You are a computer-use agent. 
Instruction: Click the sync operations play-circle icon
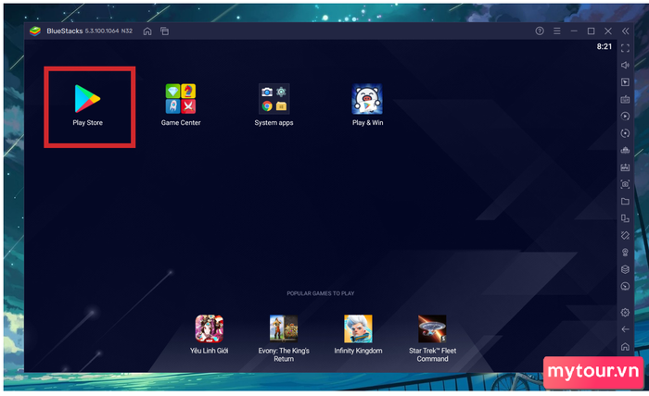click(625, 116)
